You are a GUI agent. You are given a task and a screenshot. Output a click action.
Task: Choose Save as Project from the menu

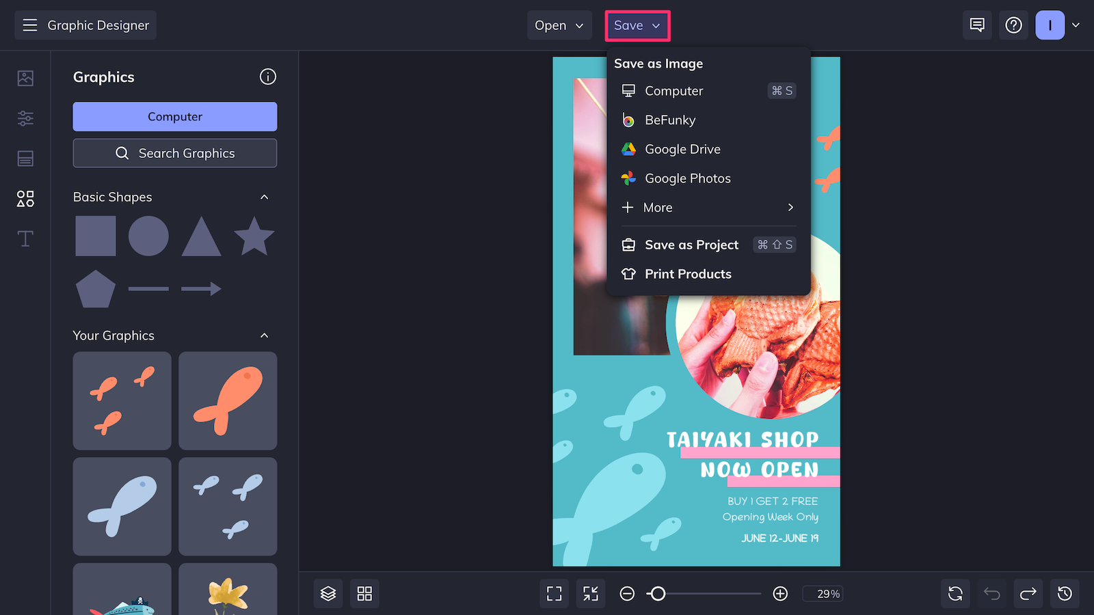[691, 245]
